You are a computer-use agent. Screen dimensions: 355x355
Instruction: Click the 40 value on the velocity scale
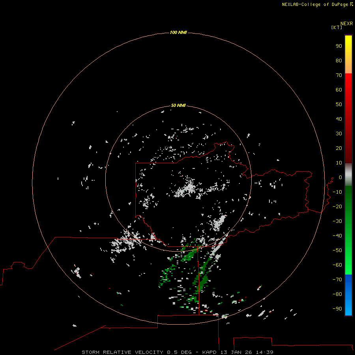click(x=339, y=119)
